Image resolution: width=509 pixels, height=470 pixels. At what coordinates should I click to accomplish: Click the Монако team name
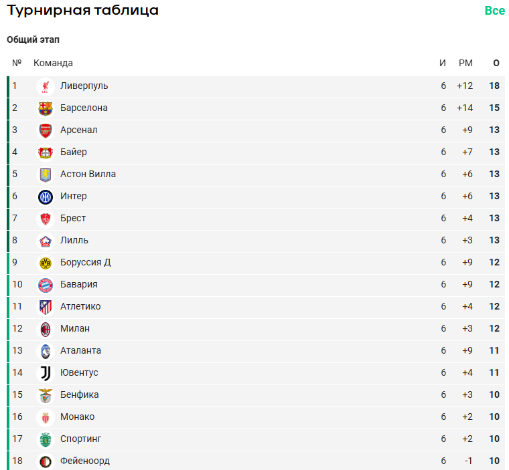click(78, 417)
